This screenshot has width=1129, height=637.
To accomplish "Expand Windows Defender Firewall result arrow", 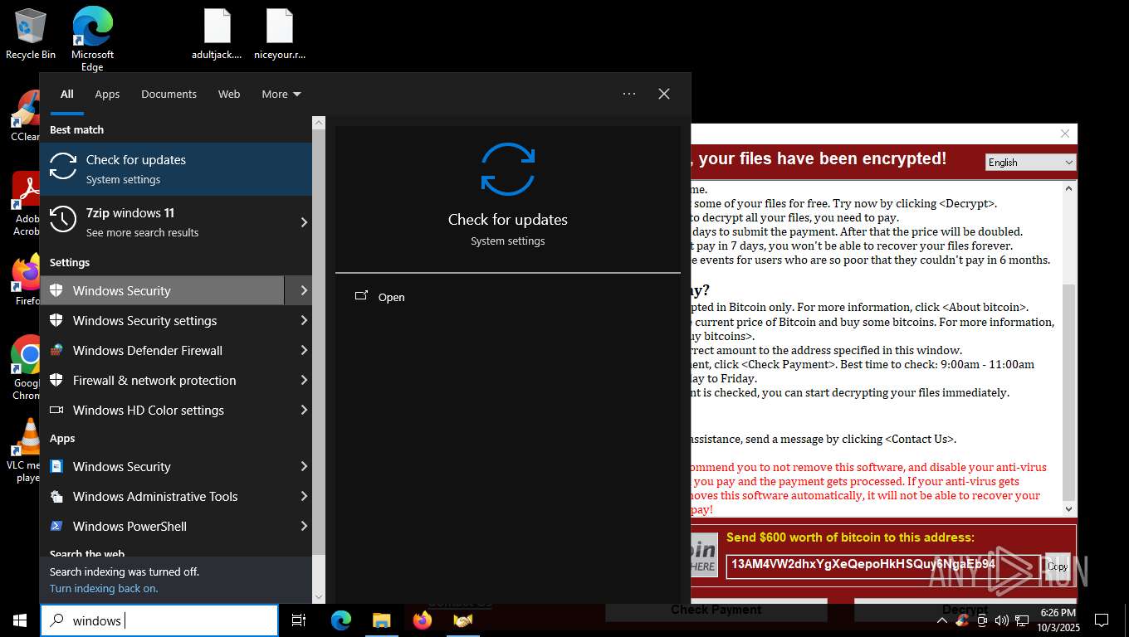I will click(x=304, y=350).
